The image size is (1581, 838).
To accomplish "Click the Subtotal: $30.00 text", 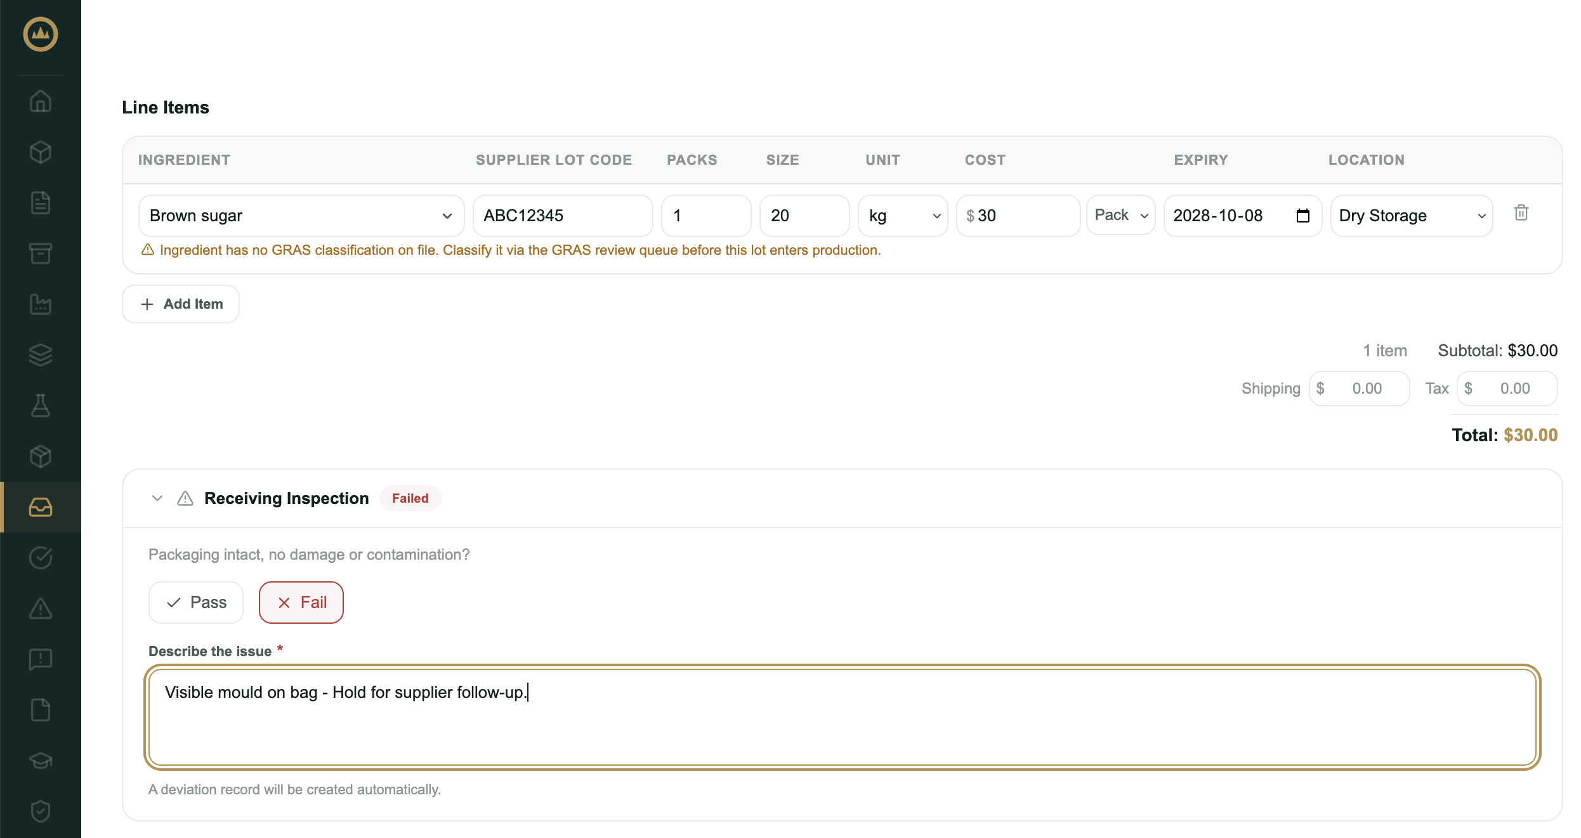I will coord(1498,351).
